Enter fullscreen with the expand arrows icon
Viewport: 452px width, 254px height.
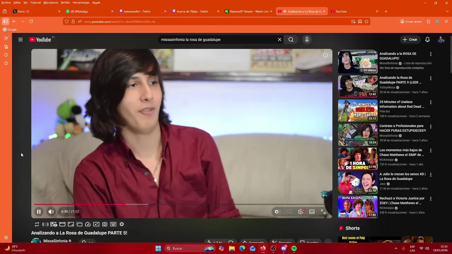(323, 212)
